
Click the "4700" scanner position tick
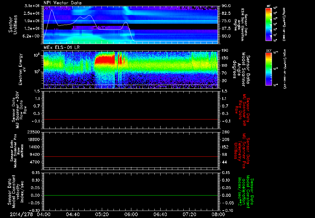point(35,162)
